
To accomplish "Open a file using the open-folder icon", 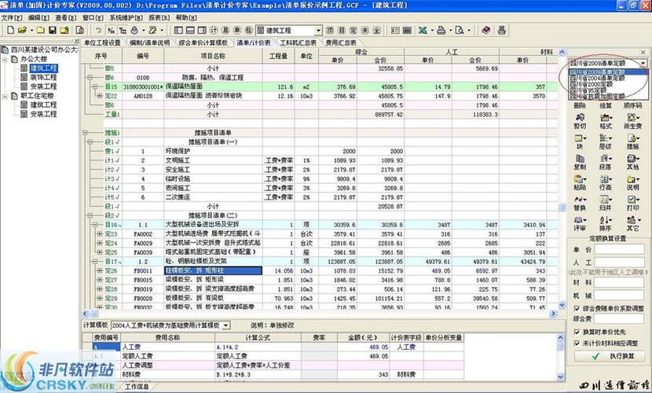I will coord(23,31).
